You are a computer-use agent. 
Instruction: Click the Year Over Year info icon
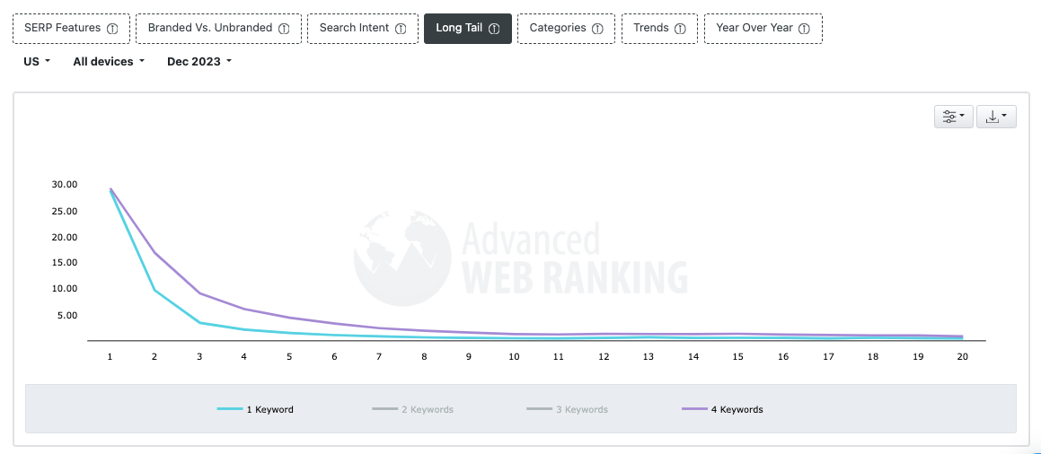pos(804,29)
